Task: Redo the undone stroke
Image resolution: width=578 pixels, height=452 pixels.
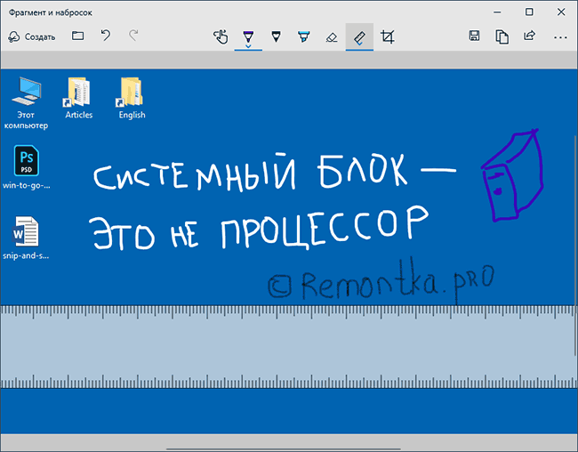Action: tap(133, 36)
